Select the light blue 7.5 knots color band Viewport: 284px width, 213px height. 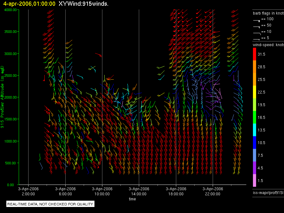[x=255, y=155]
